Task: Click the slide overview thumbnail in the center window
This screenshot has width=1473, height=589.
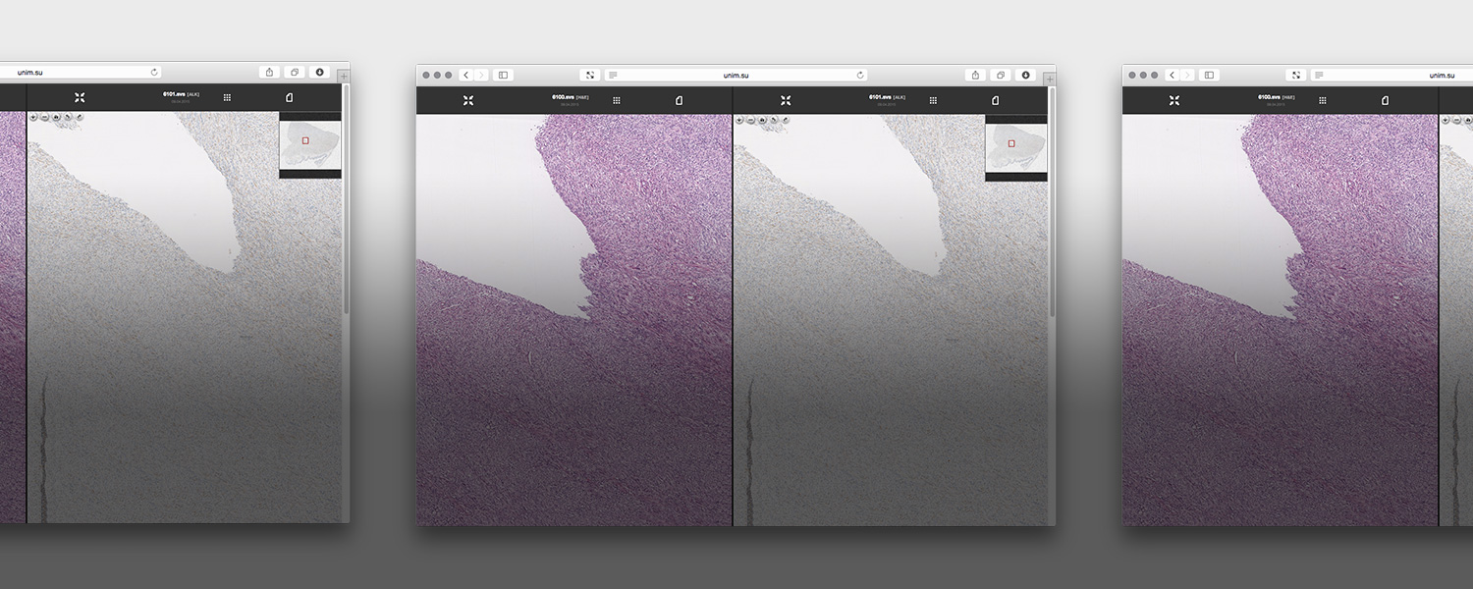Action: 1016,147
